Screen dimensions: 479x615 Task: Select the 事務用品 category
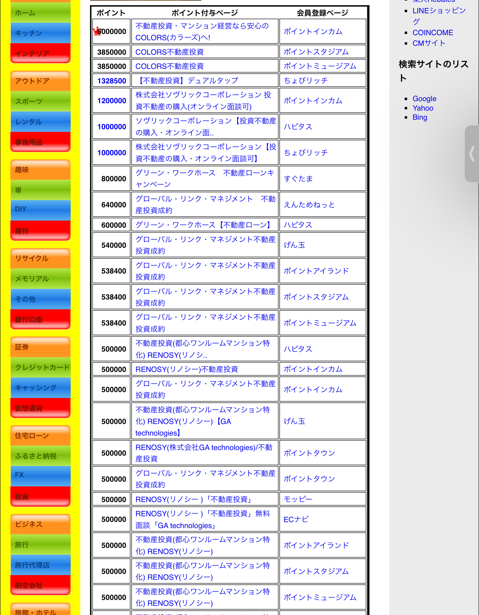coord(41,142)
